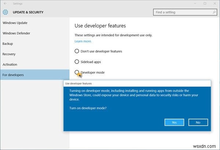Open Windows Defender section
This screenshot has width=220, height=150.
[35, 33]
